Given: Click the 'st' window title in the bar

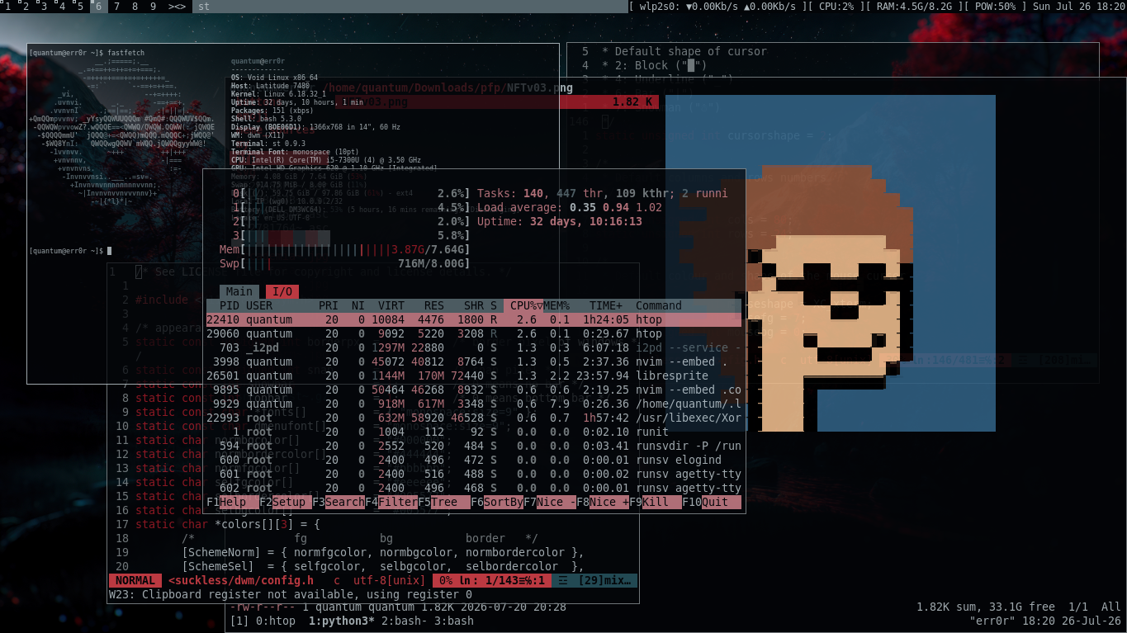Looking at the screenshot, I should click(204, 7).
